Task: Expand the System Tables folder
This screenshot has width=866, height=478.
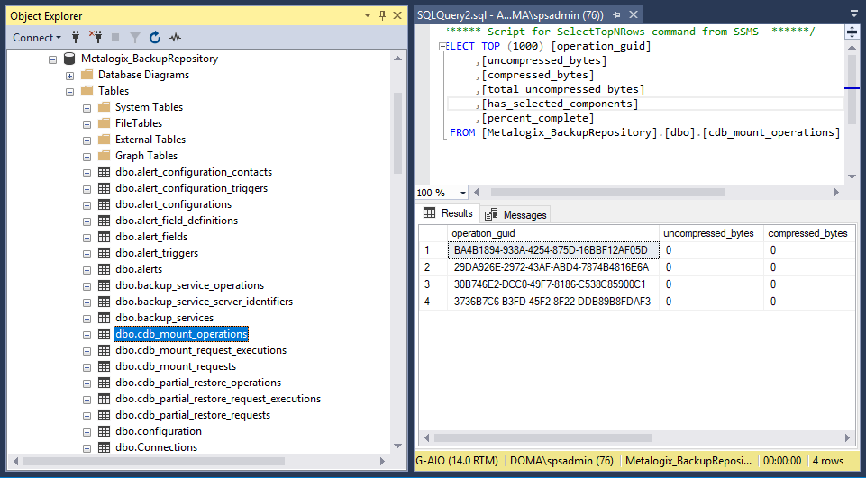Action: [87, 107]
